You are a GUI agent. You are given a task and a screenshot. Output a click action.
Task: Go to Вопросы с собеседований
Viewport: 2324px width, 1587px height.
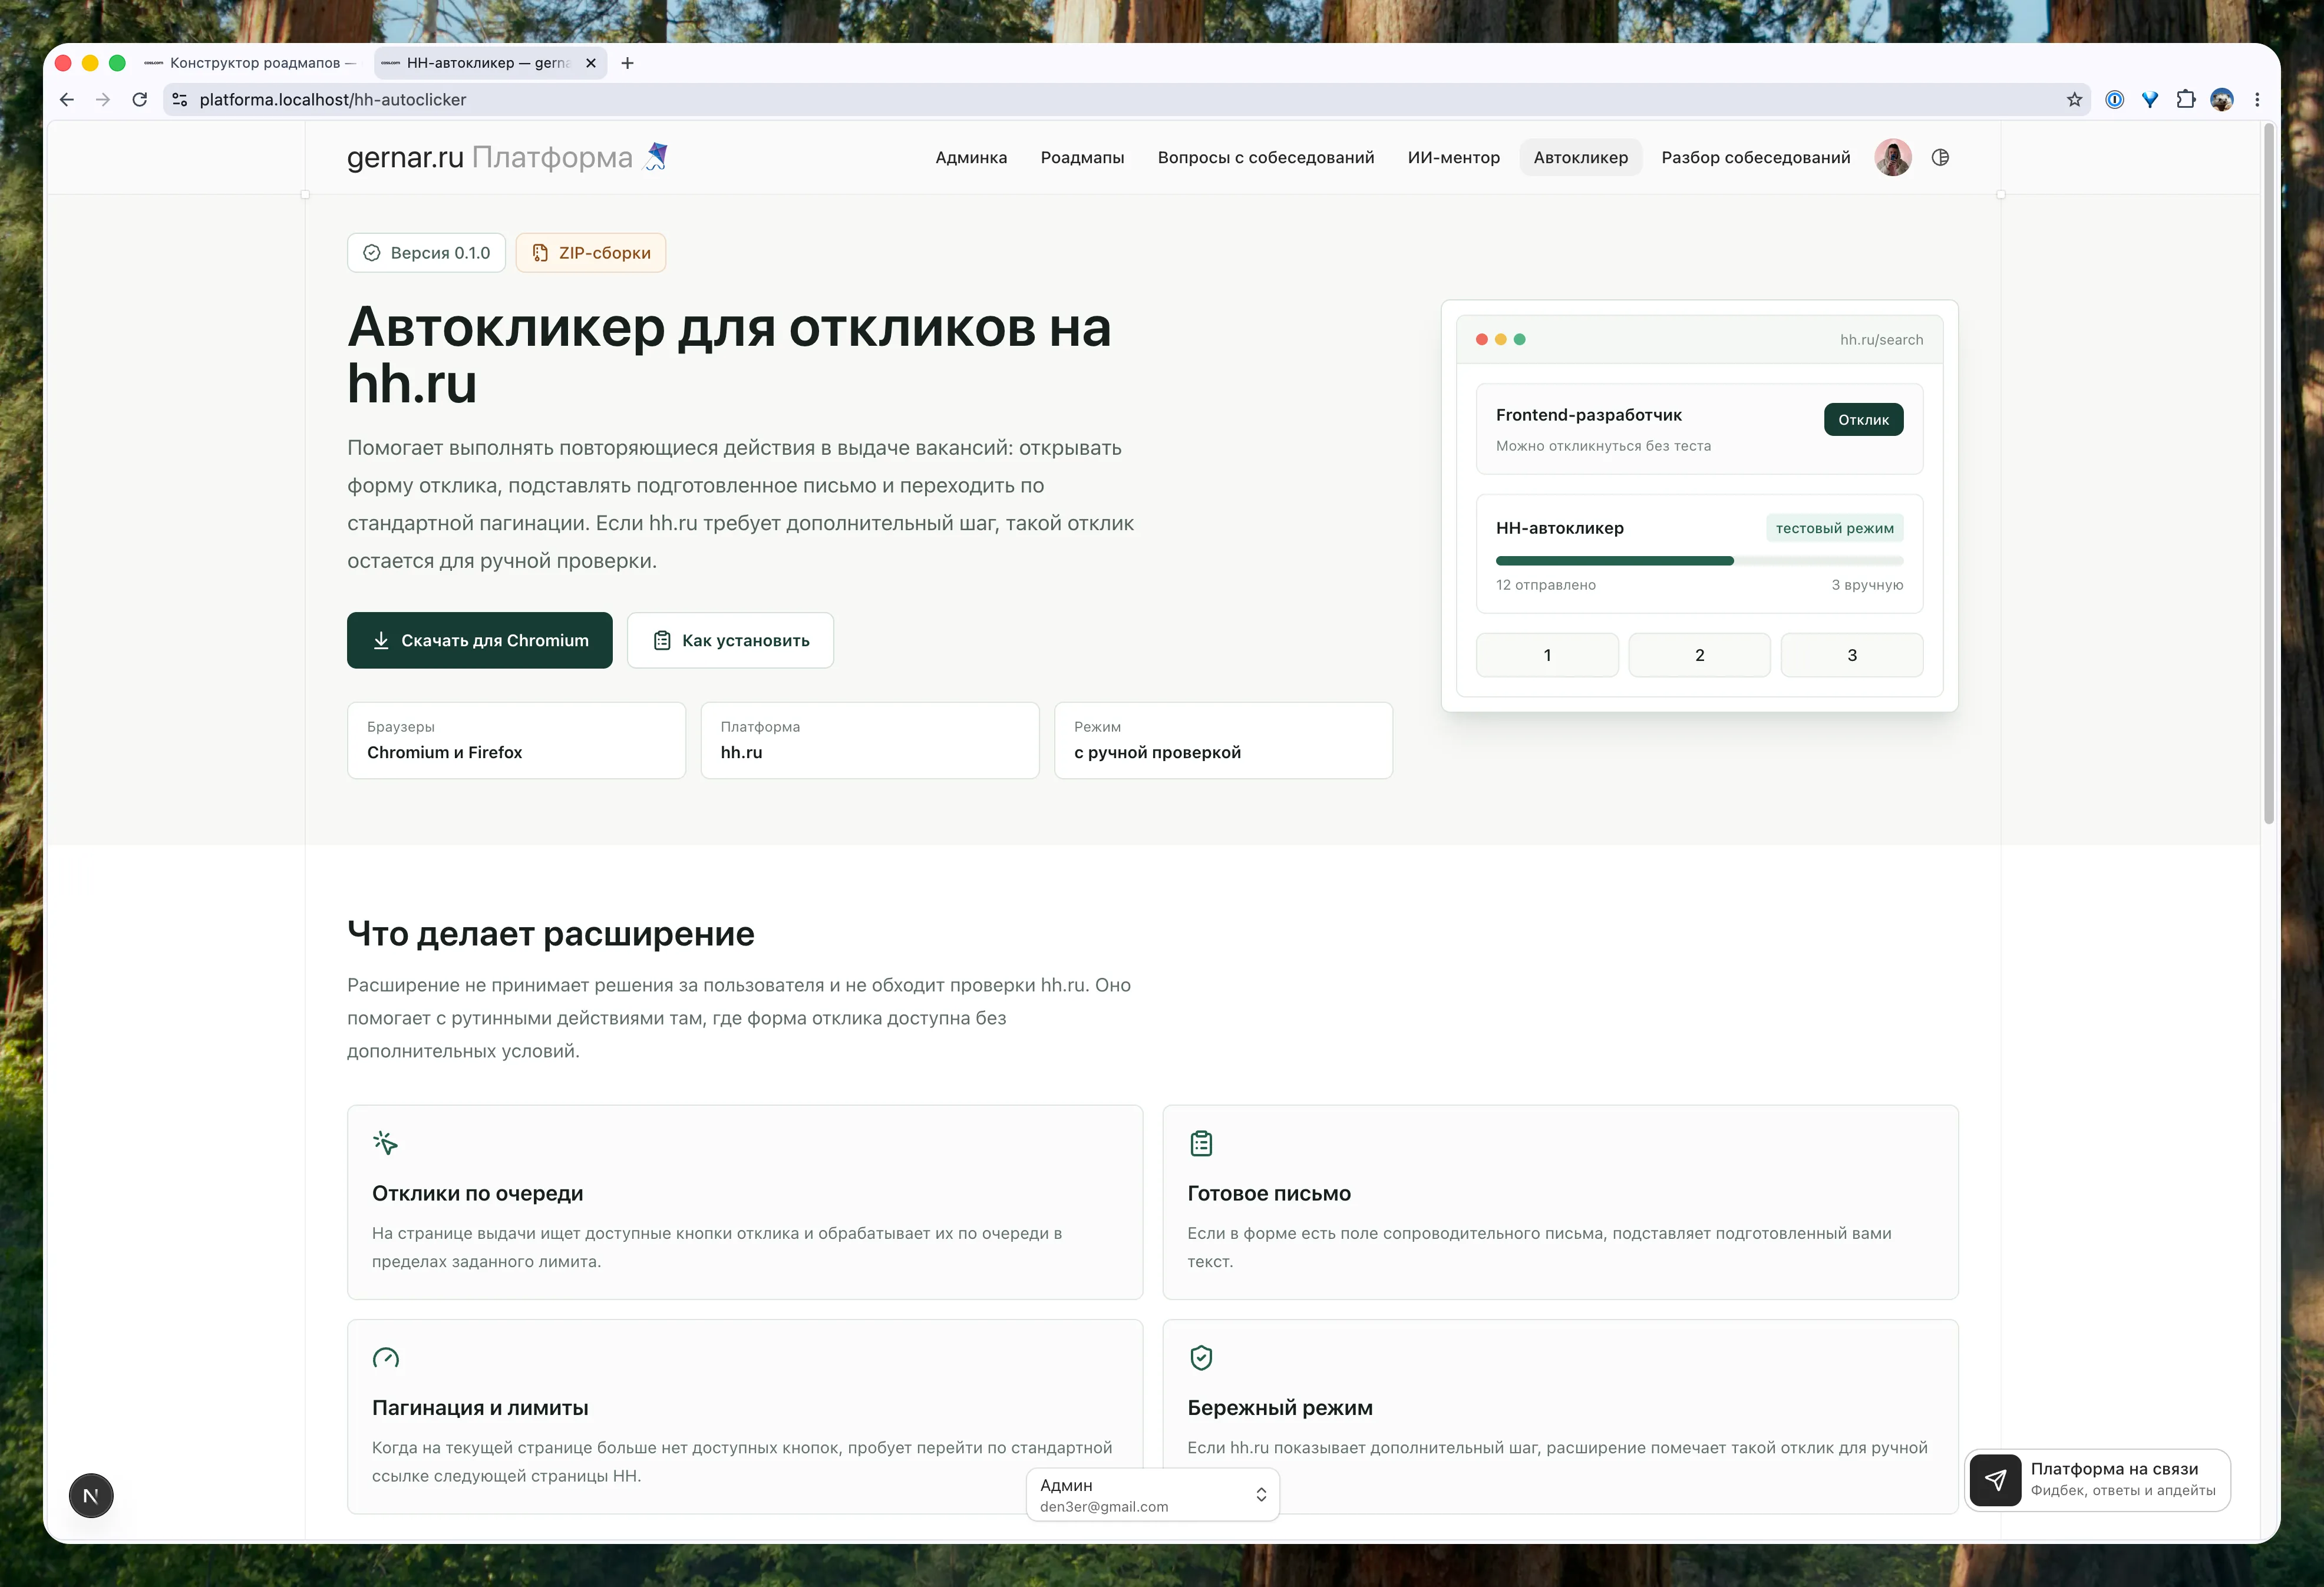coord(1265,157)
